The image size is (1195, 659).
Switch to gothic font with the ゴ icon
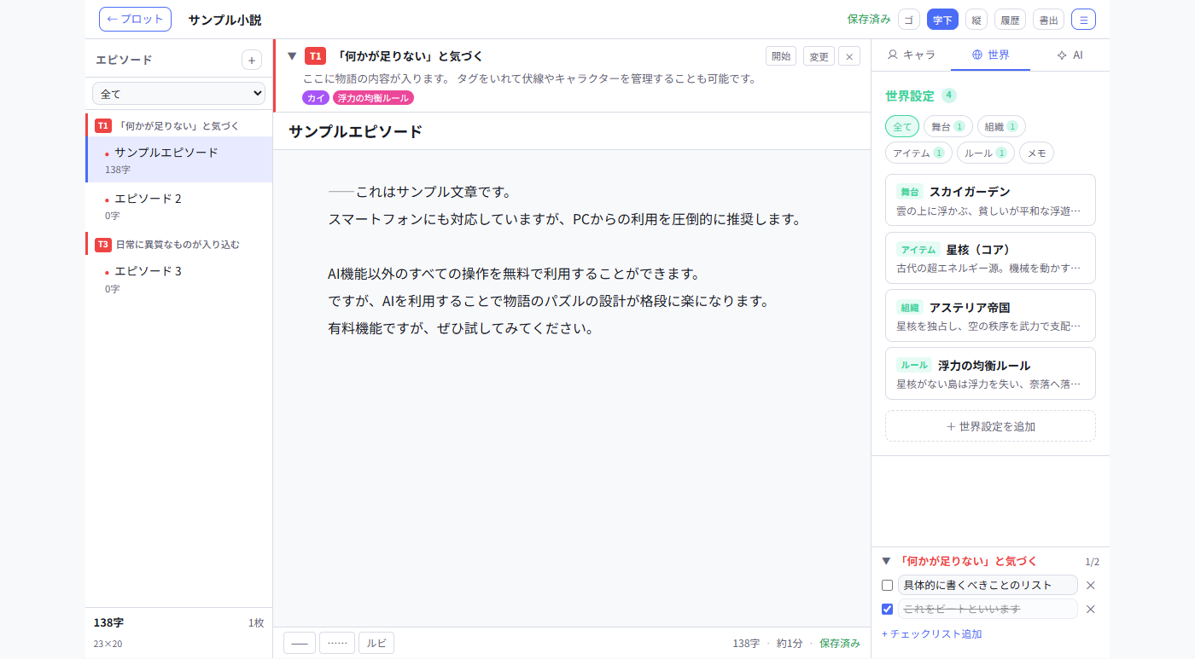click(908, 19)
